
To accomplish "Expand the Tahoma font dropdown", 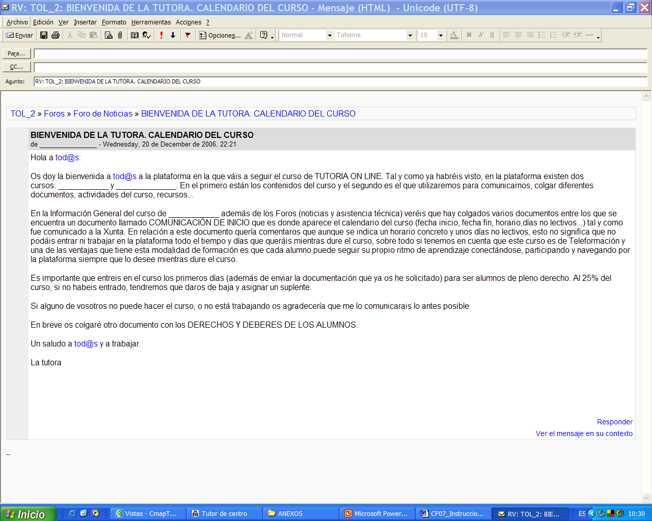I will click(410, 35).
